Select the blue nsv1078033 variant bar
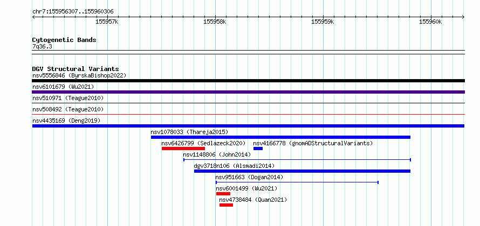The width and height of the screenshot is (480, 226). click(x=280, y=137)
